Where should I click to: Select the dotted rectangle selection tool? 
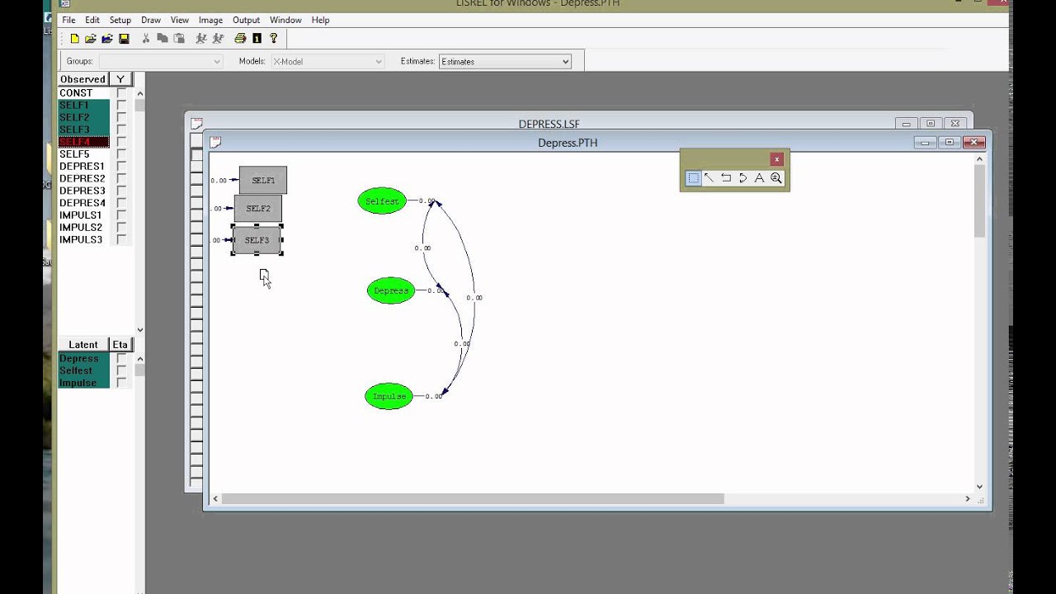(694, 178)
